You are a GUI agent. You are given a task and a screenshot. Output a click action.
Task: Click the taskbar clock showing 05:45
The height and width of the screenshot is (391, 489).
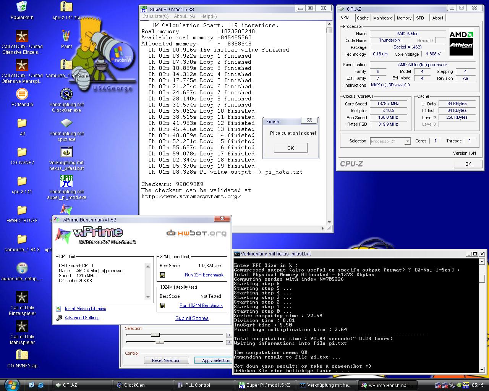[x=478, y=385]
